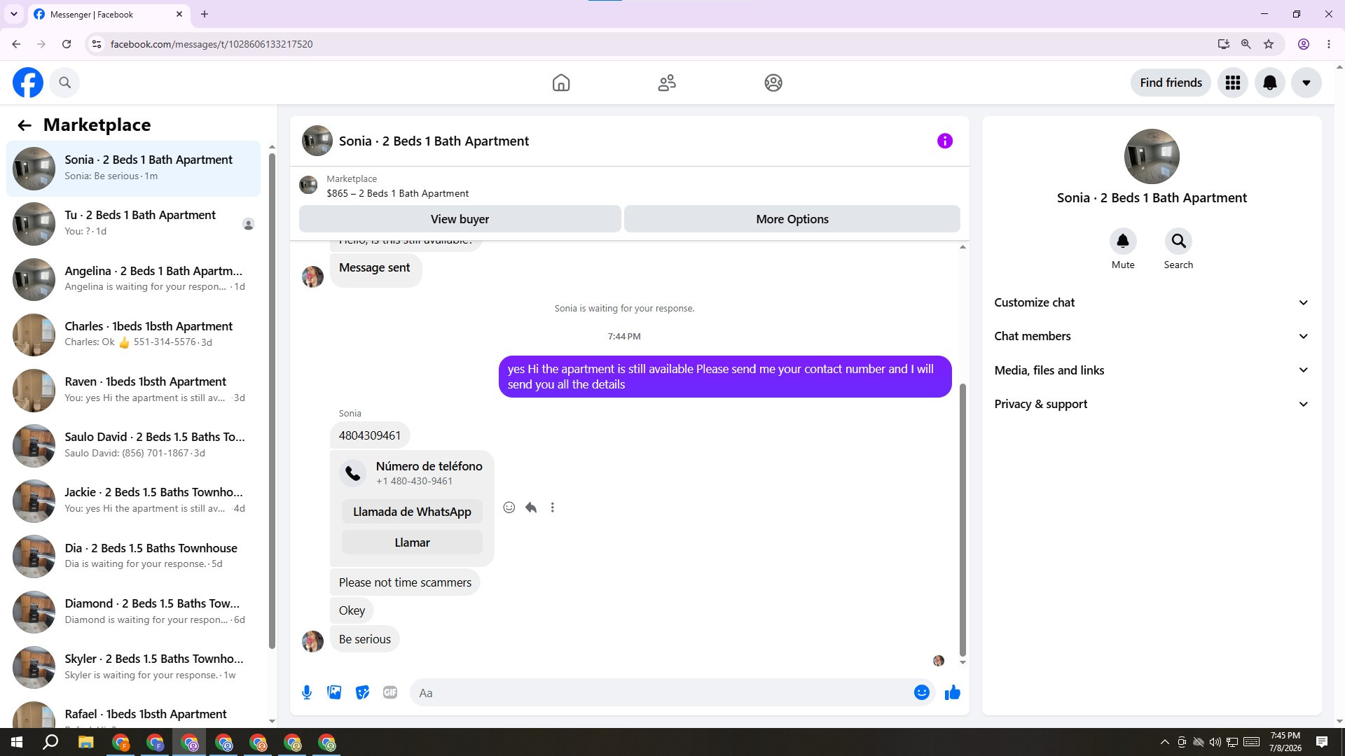This screenshot has height=756, width=1345.
Task: Open Chrome tab search dropdown
Action: pos(13,14)
